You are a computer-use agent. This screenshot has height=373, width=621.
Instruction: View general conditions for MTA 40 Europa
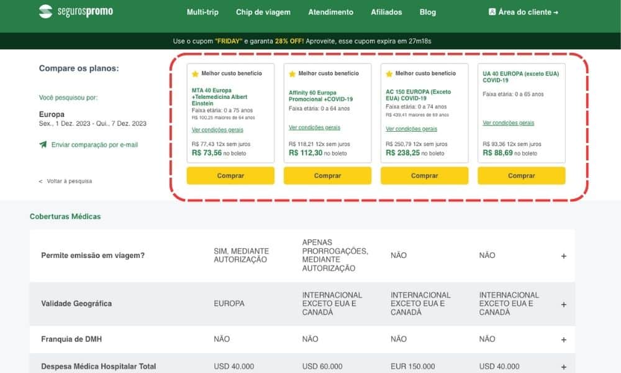point(217,130)
